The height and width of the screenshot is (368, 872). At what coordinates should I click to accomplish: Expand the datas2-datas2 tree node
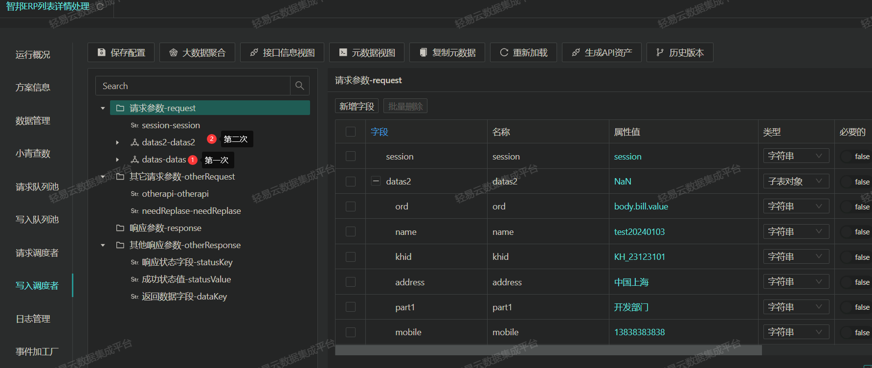coord(117,142)
